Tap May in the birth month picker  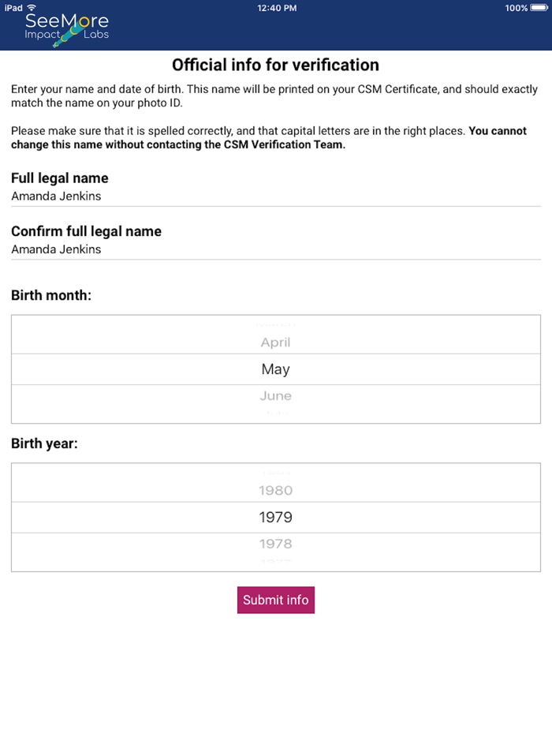[275, 369]
